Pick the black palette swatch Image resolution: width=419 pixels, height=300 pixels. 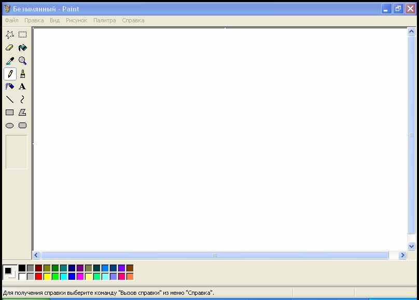pyautogui.click(x=22, y=268)
